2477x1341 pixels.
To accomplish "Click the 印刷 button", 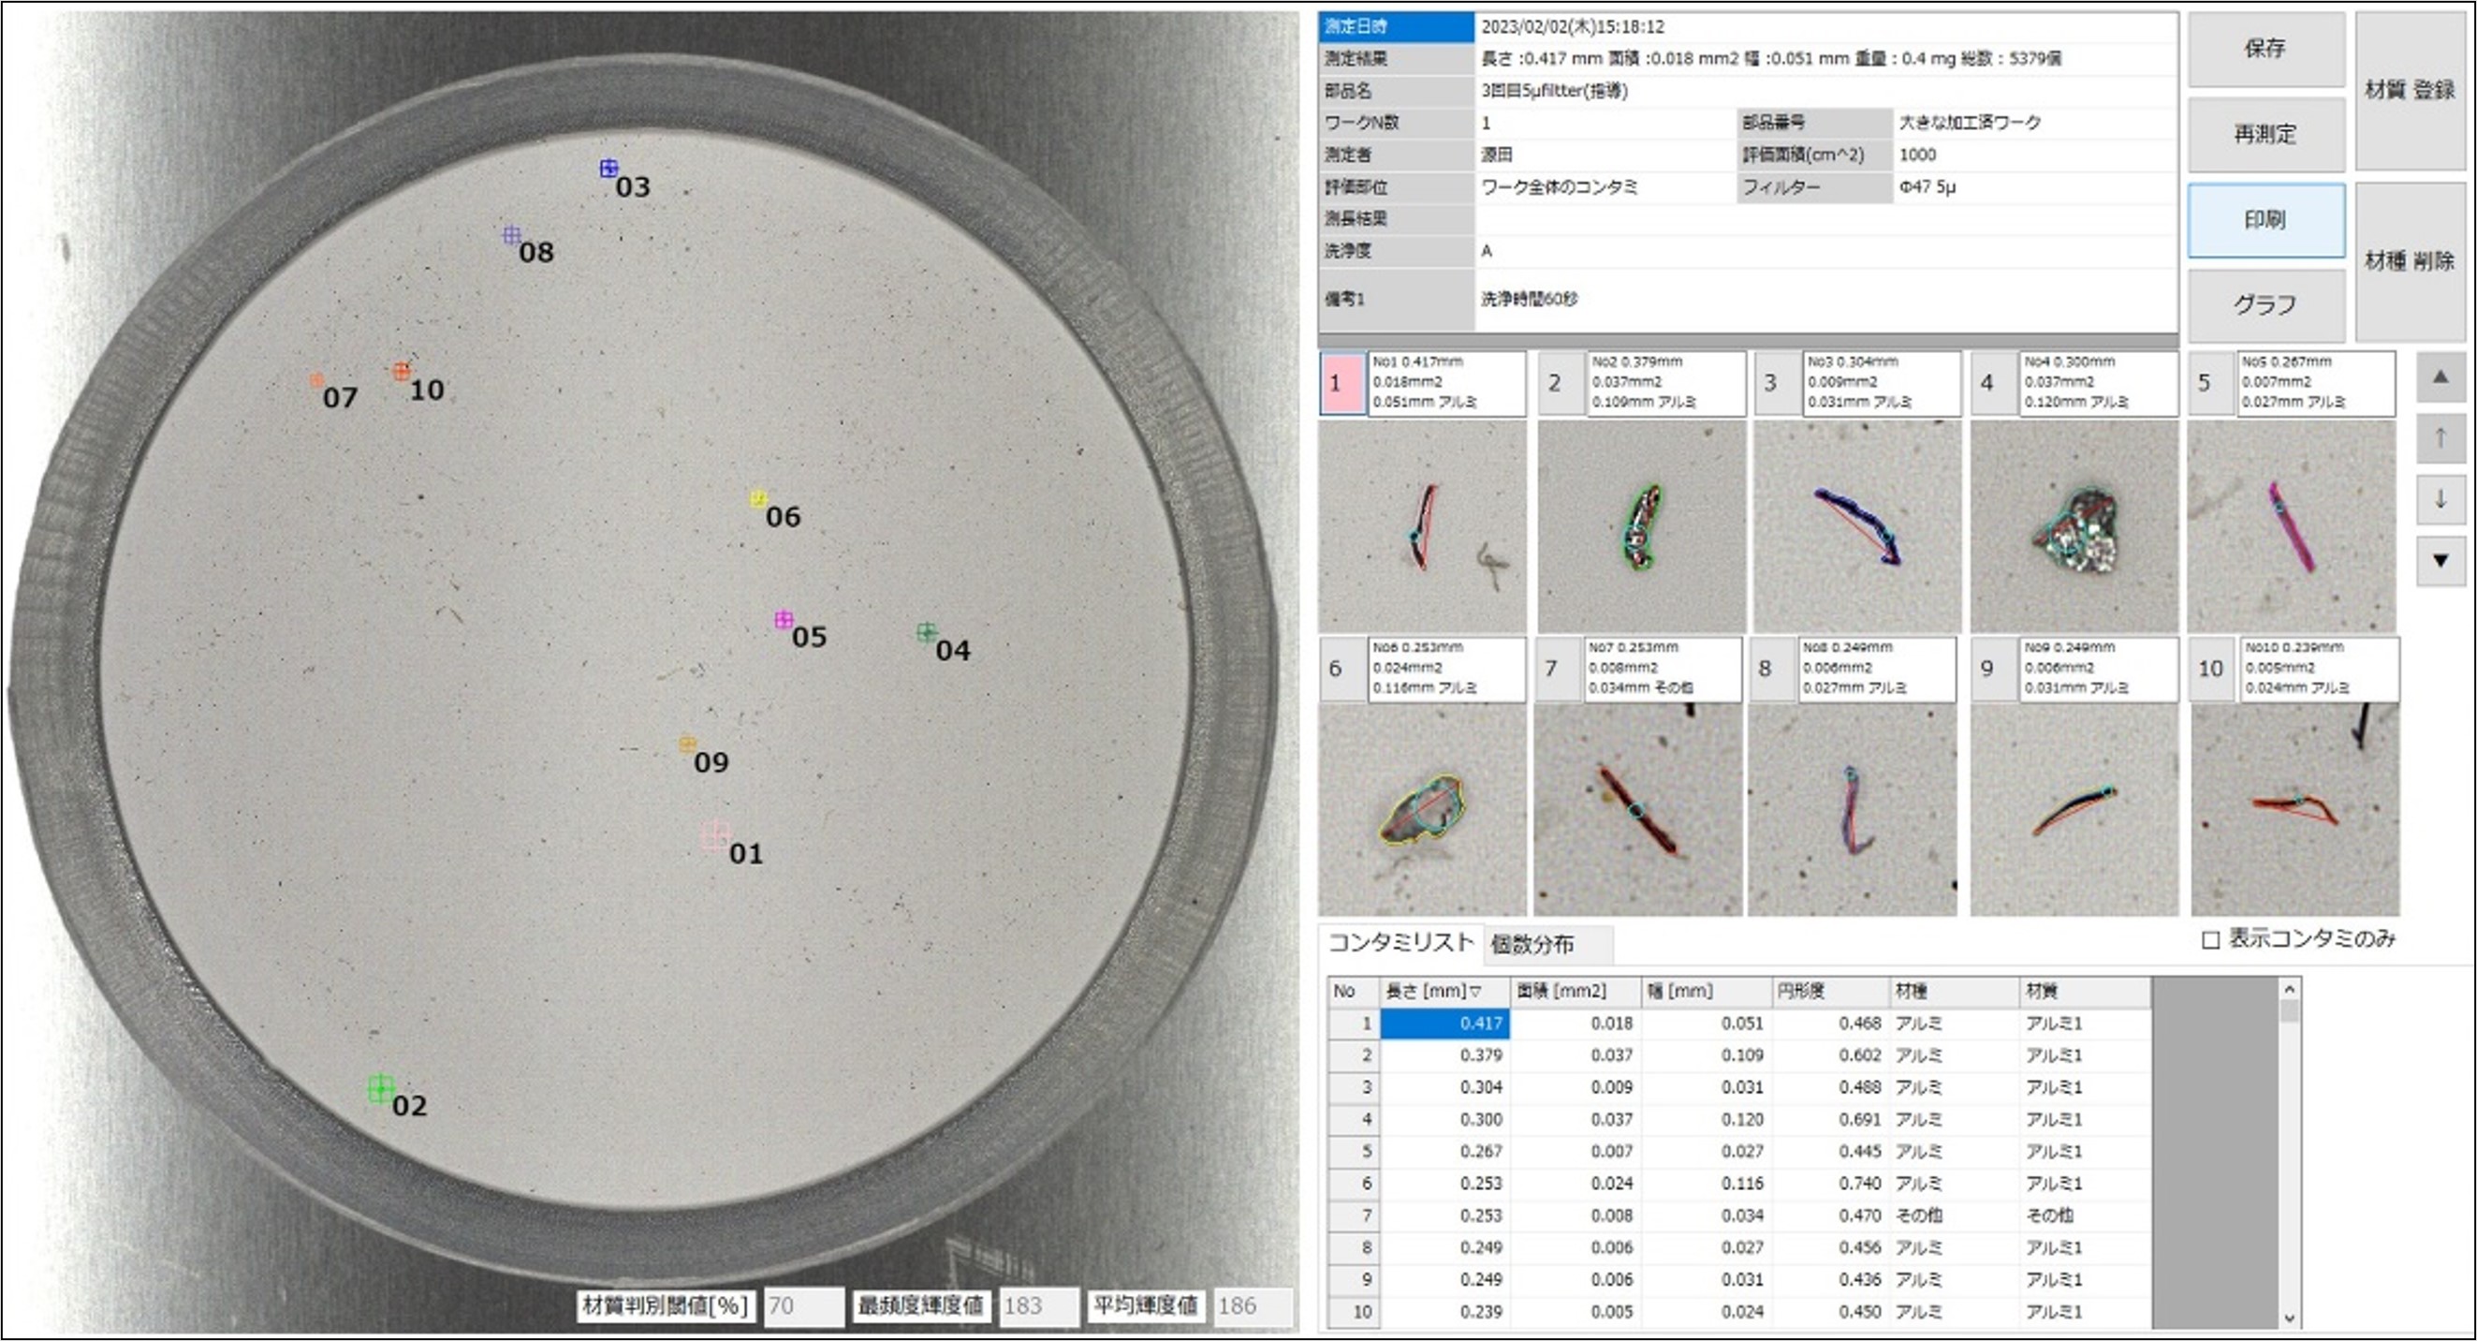I will click(2265, 220).
